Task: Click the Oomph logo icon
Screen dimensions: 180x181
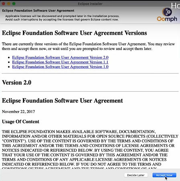Action: pyautogui.click(x=167, y=15)
